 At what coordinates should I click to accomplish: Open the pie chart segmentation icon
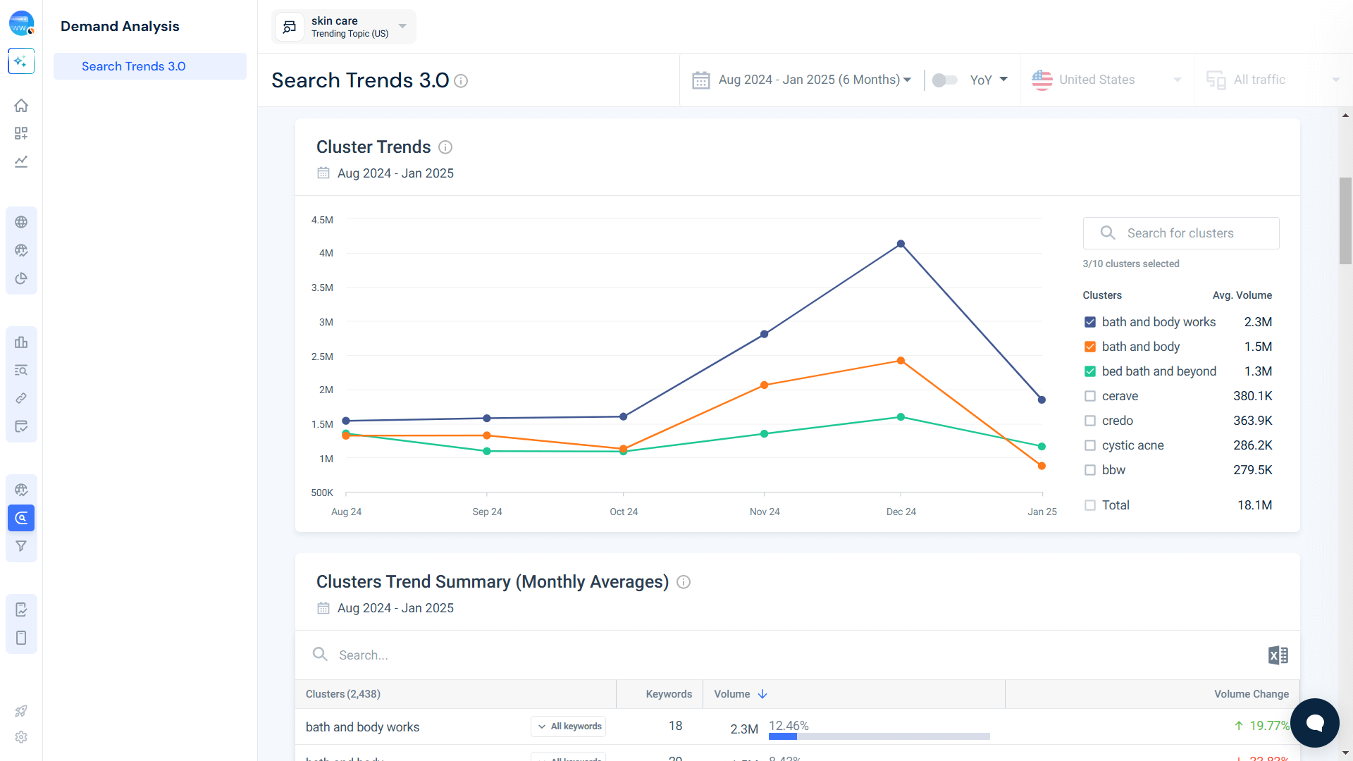point(21,278)
